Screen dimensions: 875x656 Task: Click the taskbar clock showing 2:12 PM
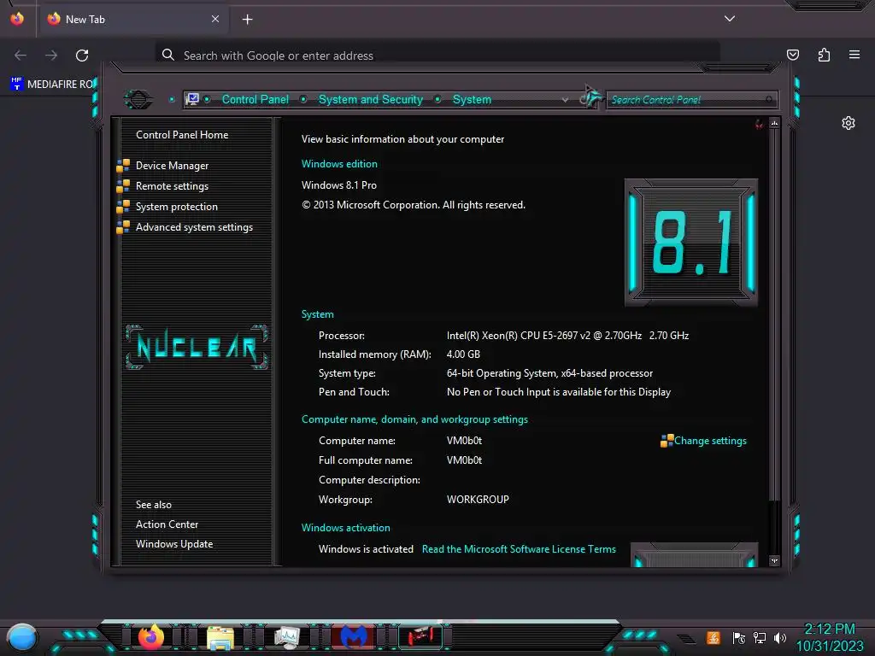(x=830, y=637)
